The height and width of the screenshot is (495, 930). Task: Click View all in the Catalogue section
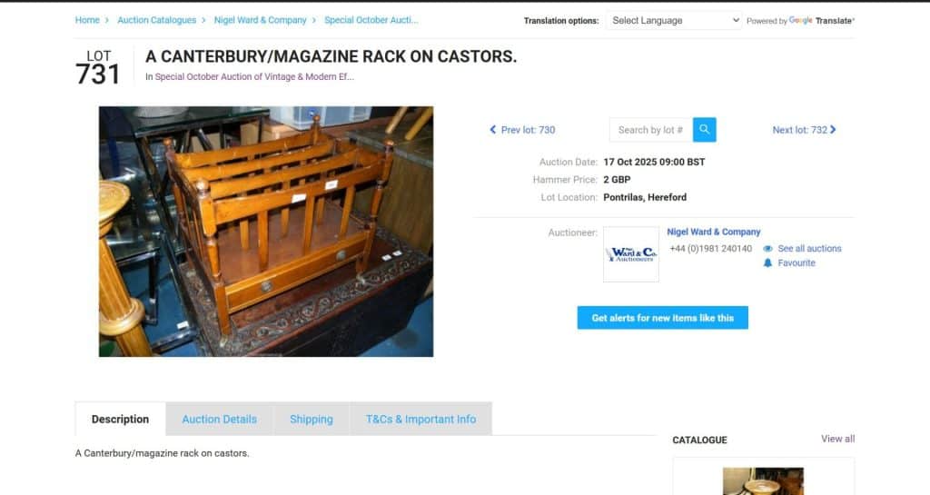click(837, 439)
